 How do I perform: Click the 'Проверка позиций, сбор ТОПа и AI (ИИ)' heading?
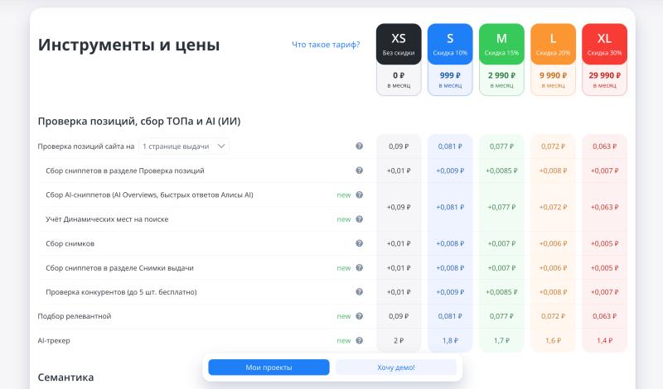pos(139,122)
